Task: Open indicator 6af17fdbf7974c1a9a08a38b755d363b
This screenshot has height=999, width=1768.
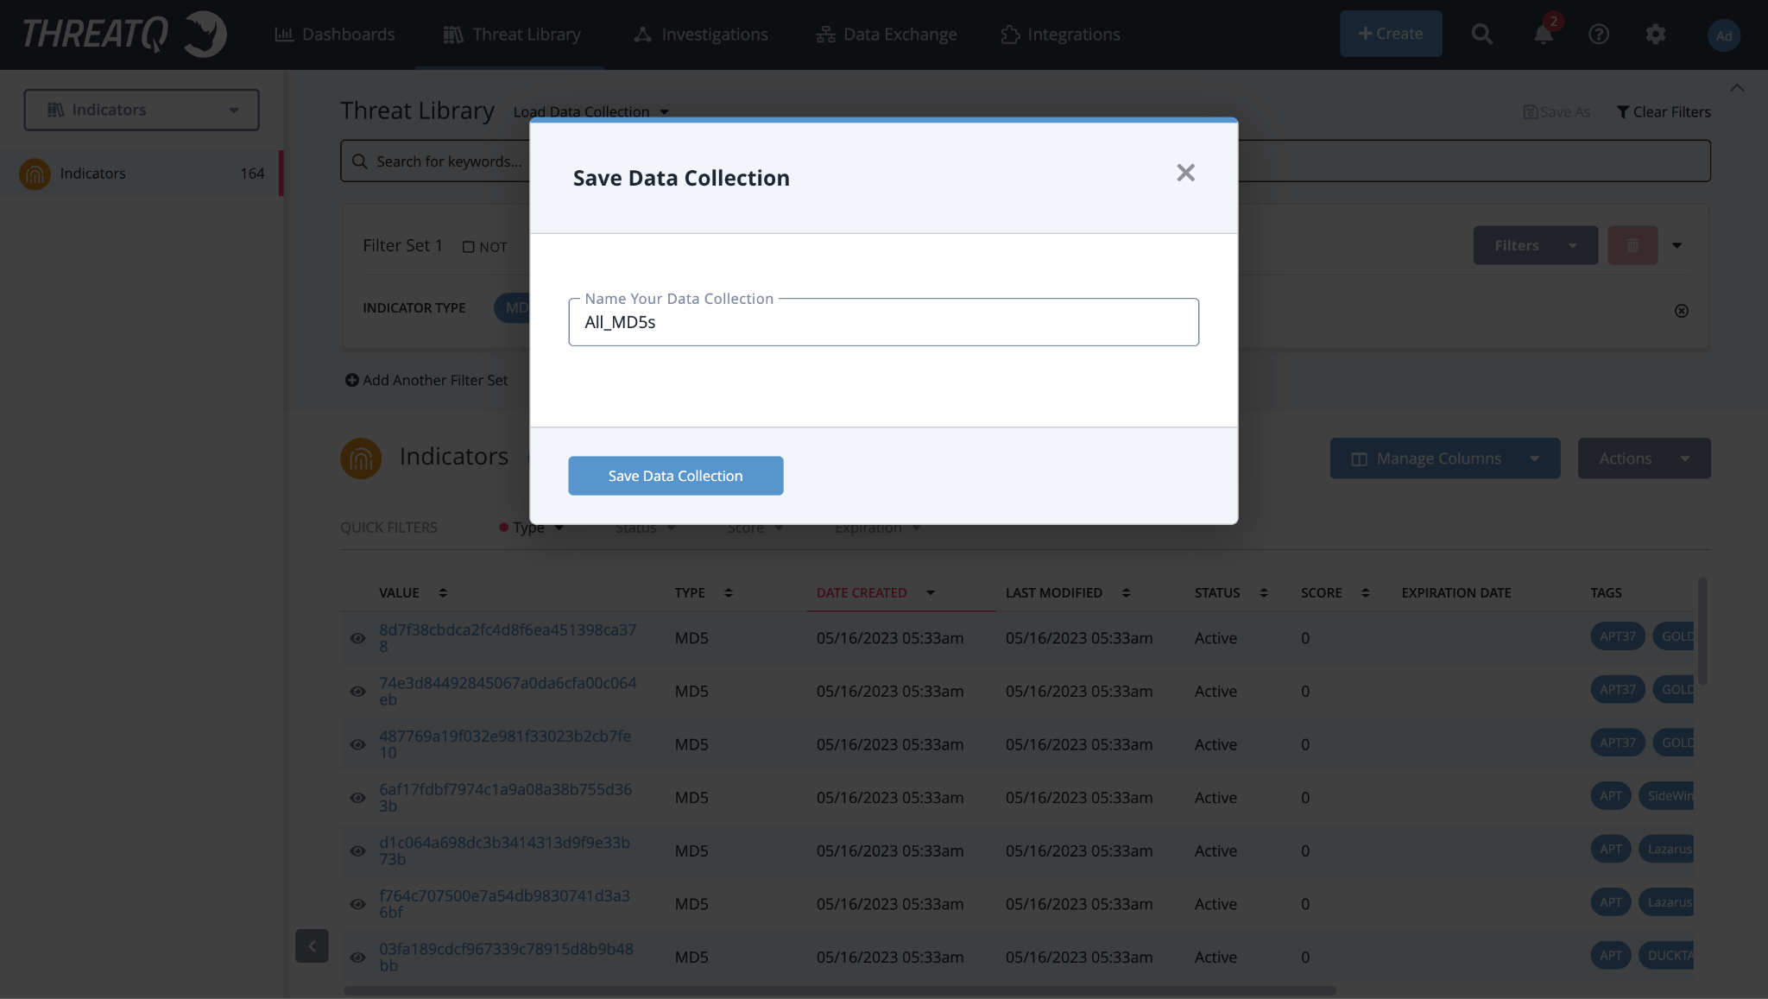Action: 505,798
